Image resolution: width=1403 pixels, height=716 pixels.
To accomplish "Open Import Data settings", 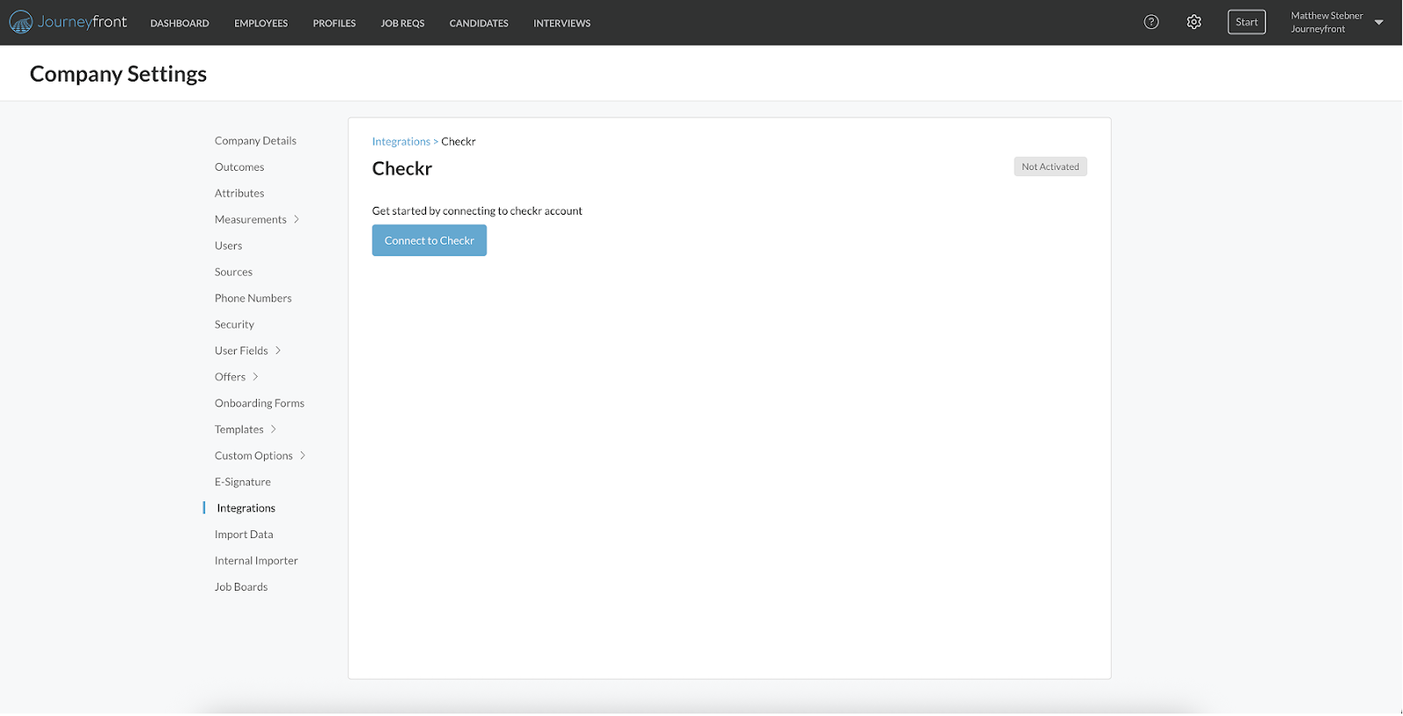I will (x=244, y=535).
